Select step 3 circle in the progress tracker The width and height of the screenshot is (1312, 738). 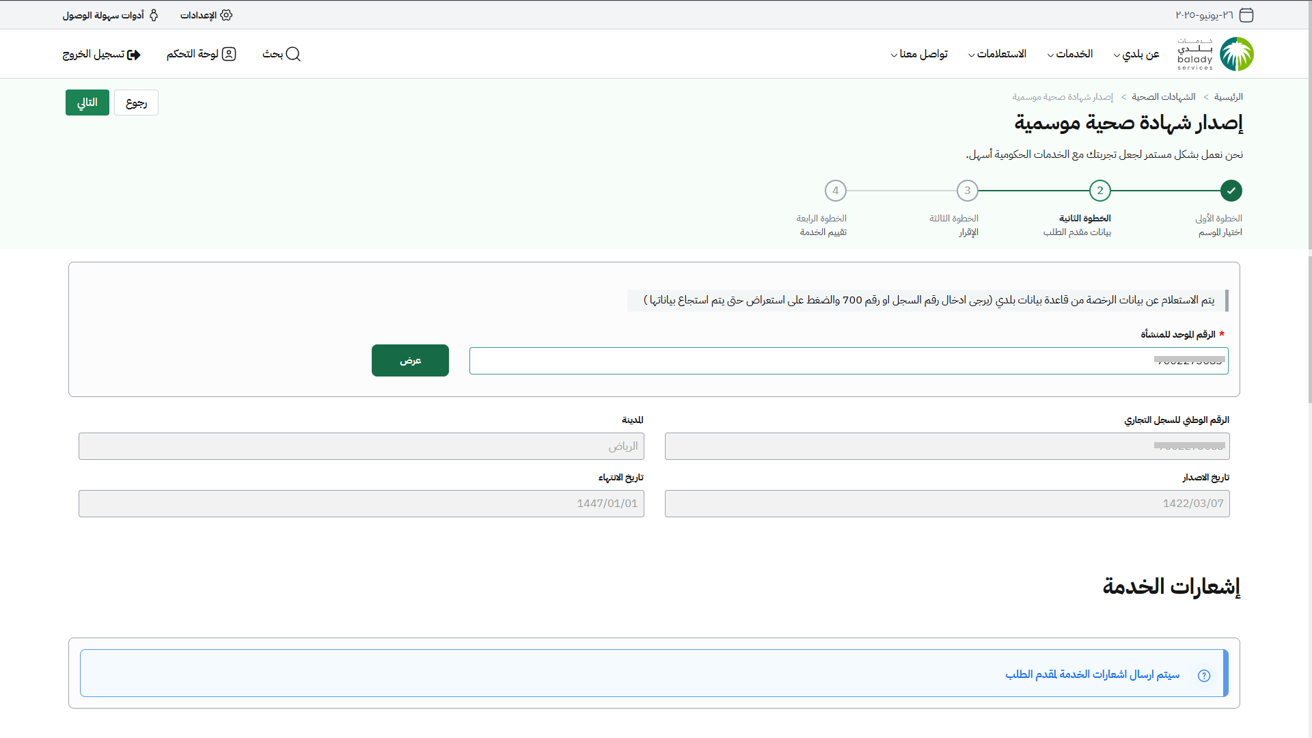click(967, 191)
